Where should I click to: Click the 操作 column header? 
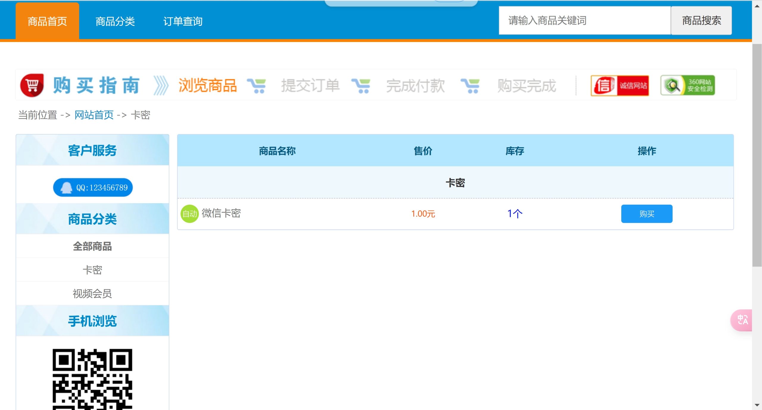click(647, 151)
